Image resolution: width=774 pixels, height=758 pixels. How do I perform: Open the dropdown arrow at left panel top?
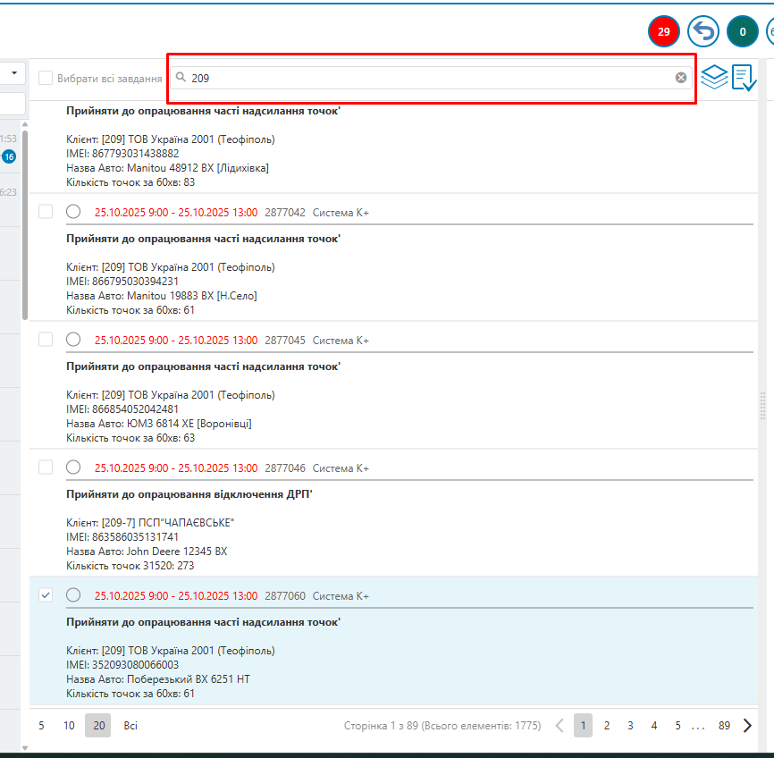[14, 73]
